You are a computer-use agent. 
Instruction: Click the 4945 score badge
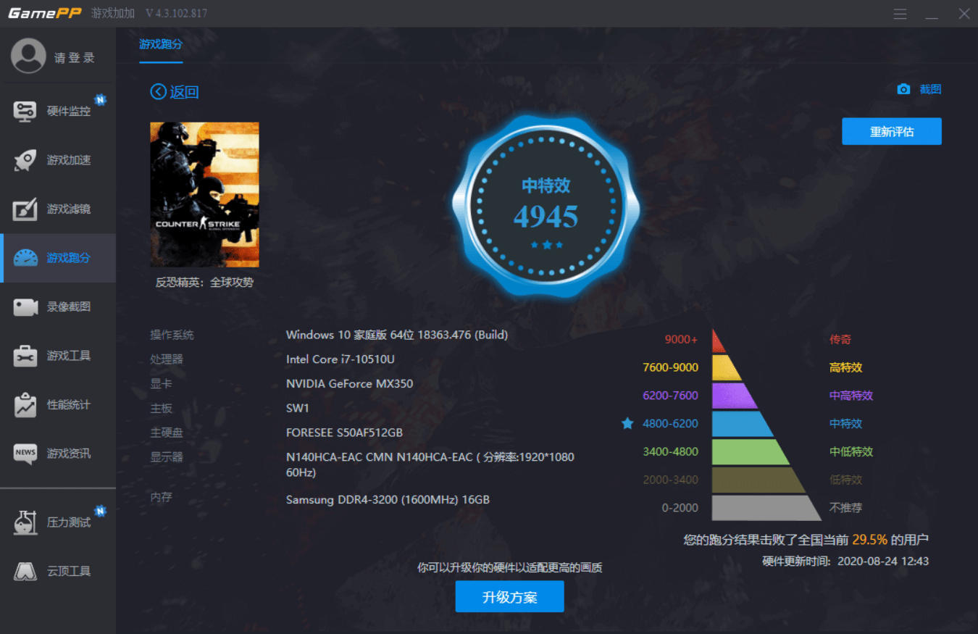pos(546,206)
